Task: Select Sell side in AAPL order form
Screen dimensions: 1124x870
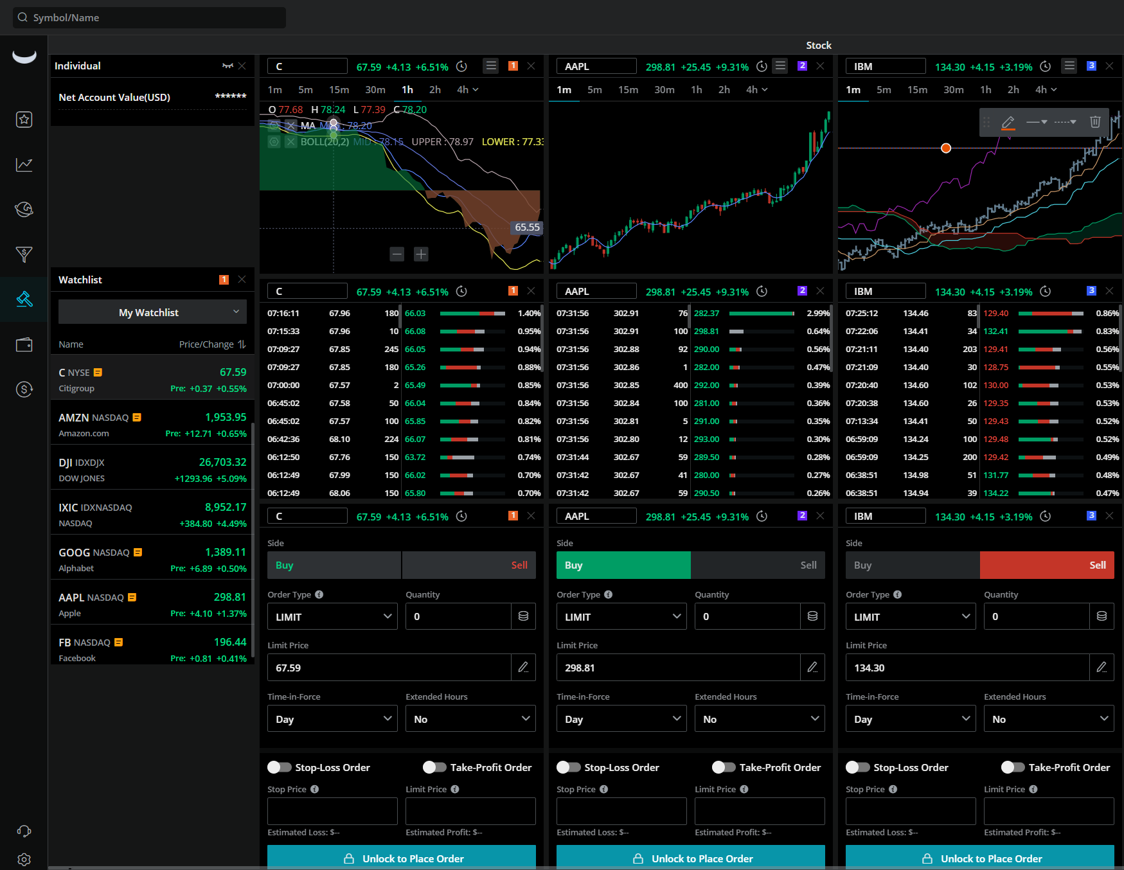Action: tap(758, 565)
